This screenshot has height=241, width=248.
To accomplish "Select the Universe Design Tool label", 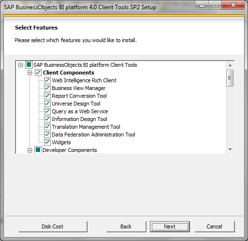I will [76, 104].
